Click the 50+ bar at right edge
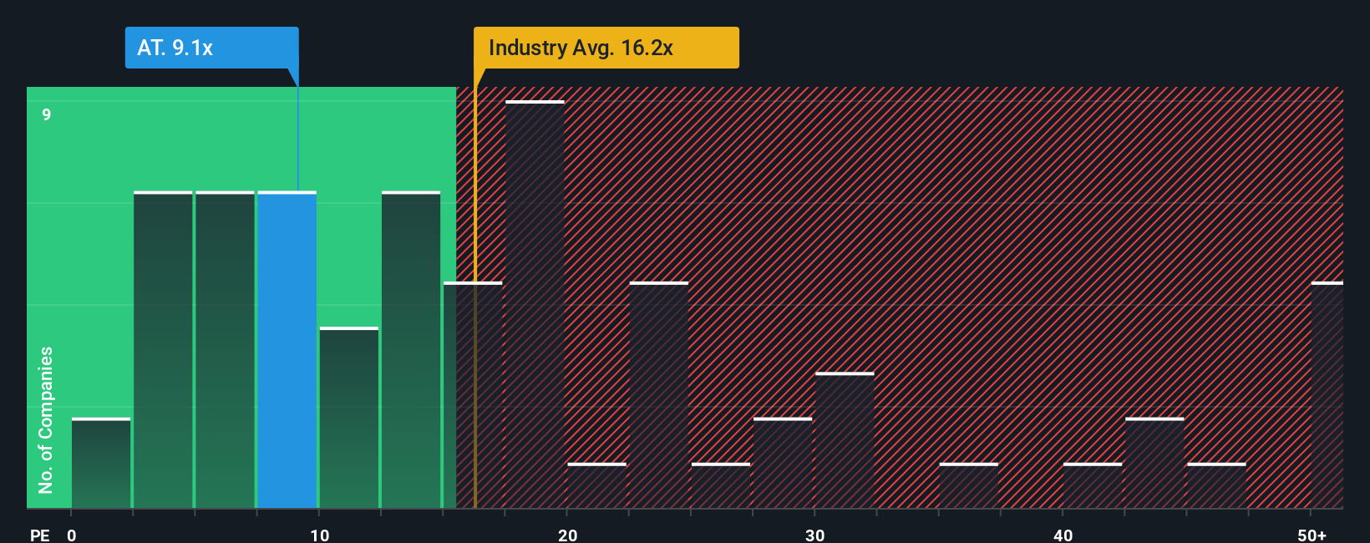 (1327, 395)
